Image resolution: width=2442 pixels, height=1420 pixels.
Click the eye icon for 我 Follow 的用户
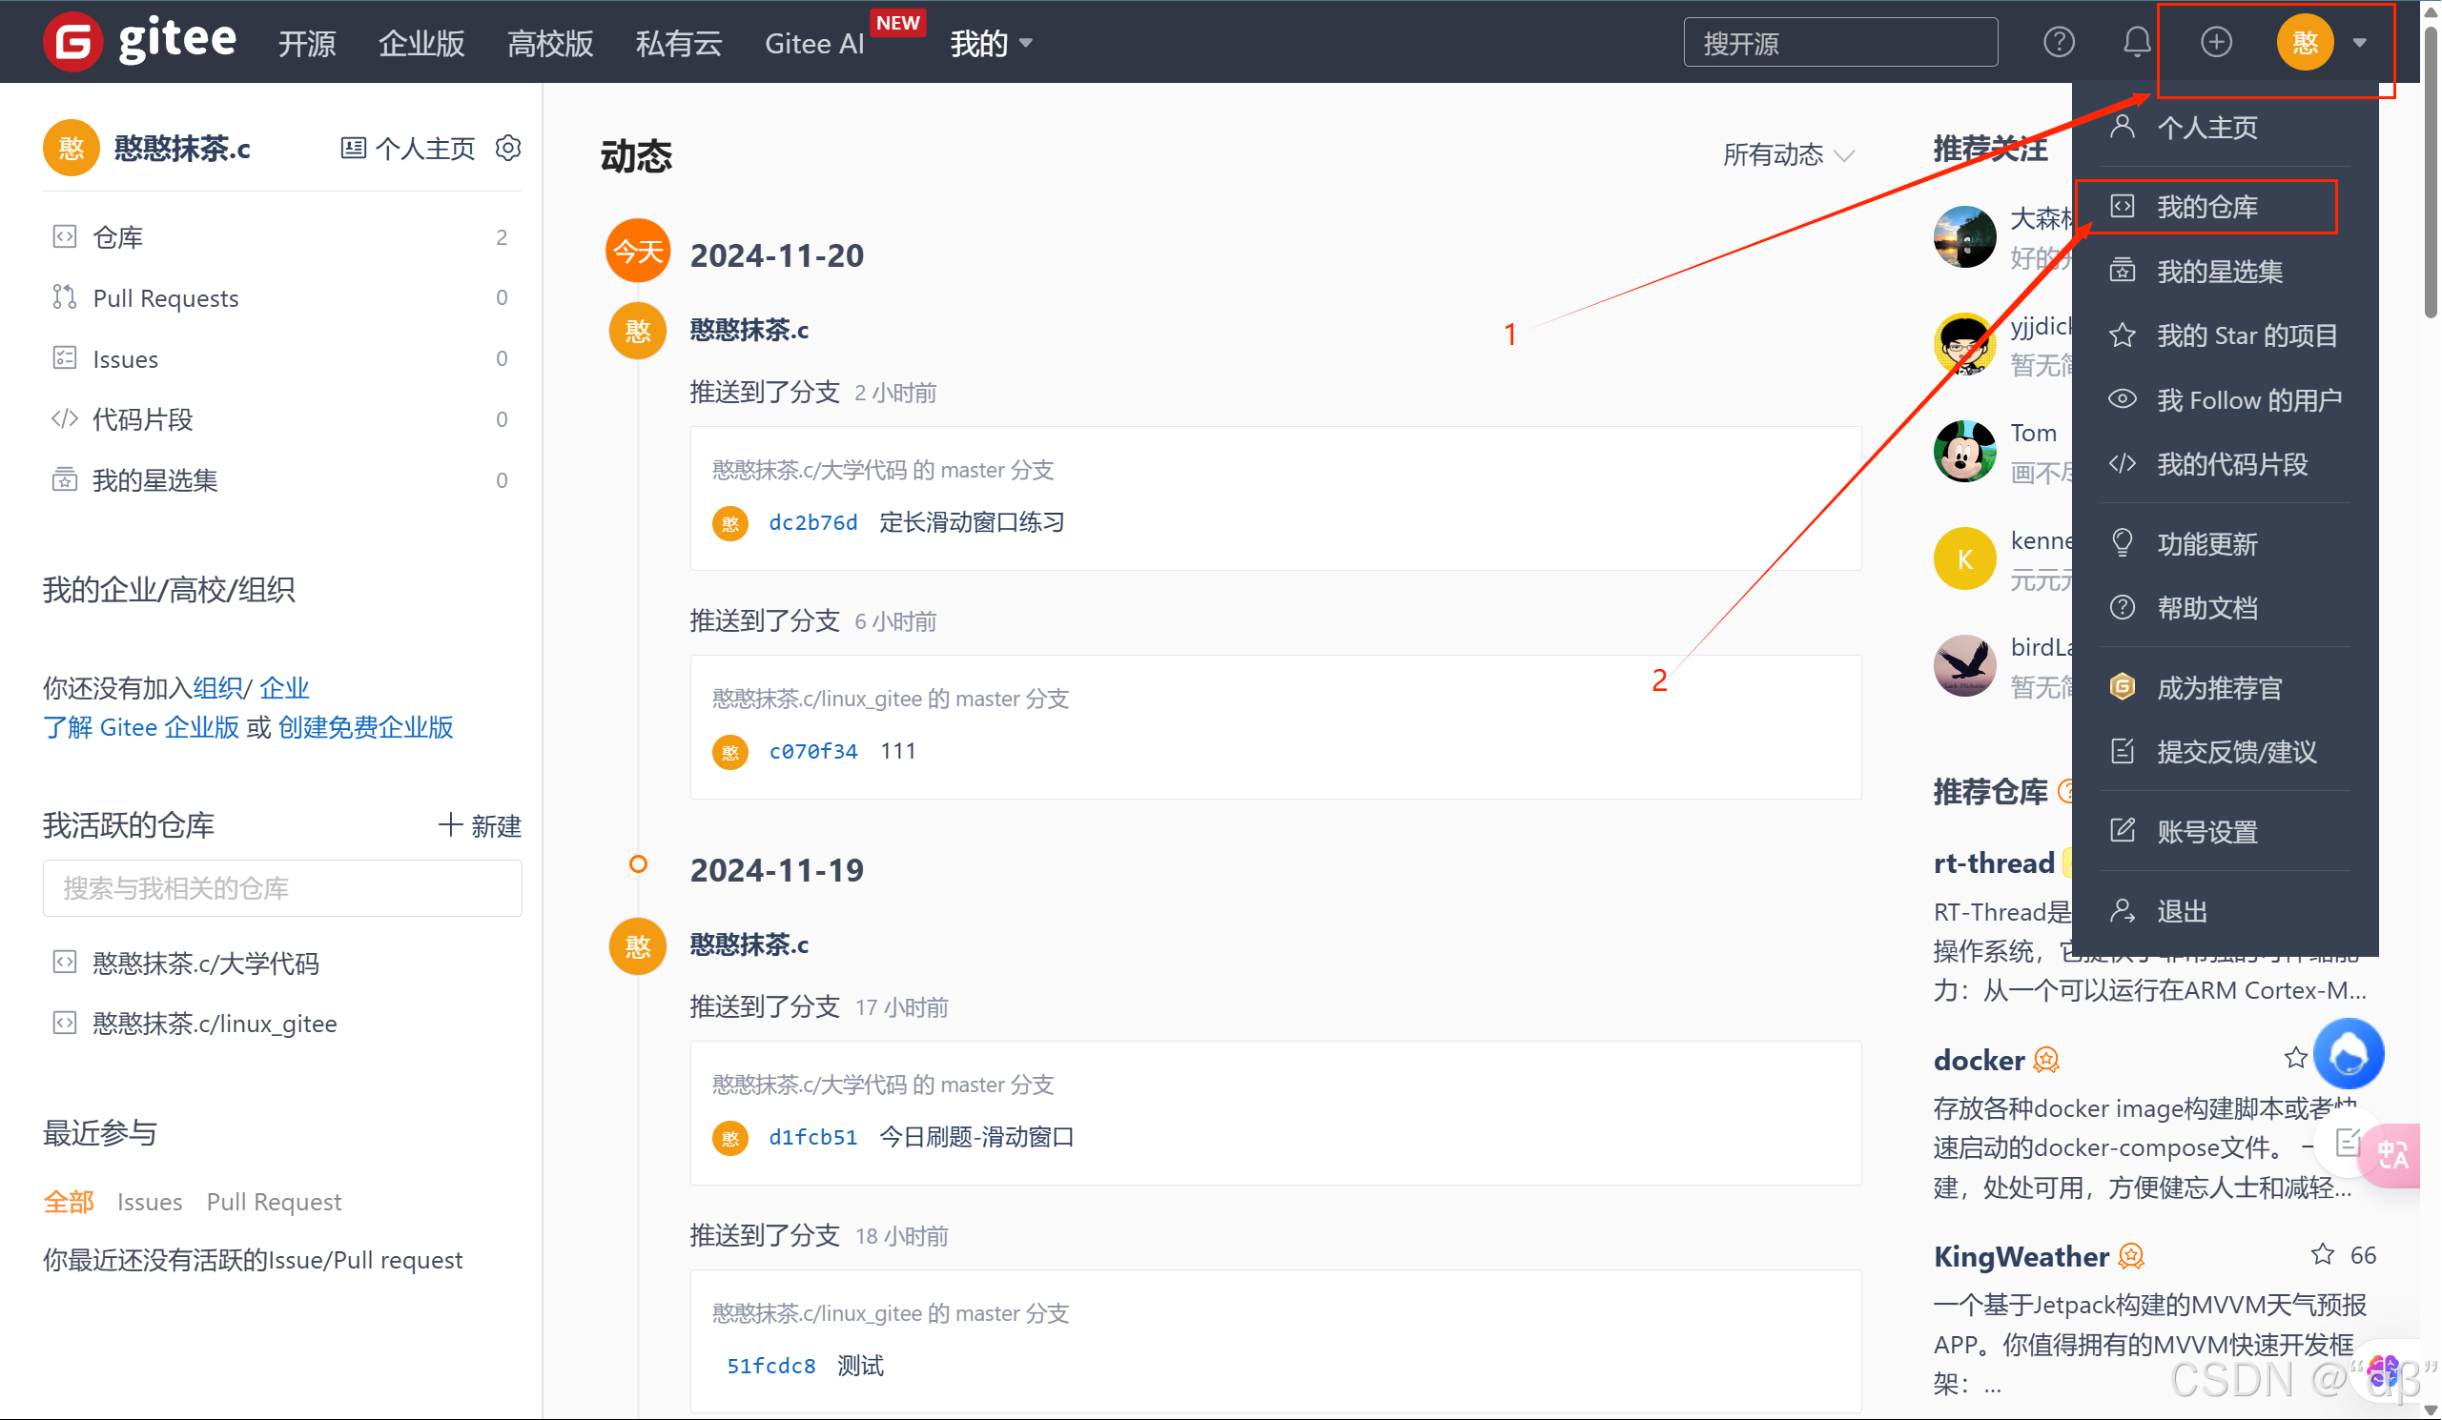[x=2123, y=399]
